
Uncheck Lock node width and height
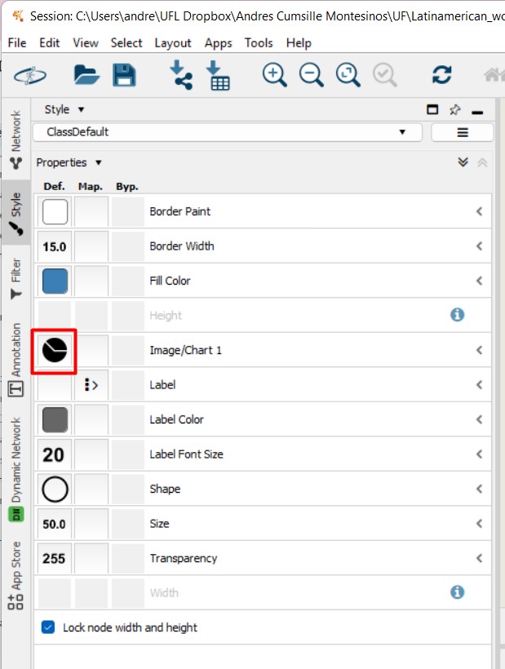48,627
